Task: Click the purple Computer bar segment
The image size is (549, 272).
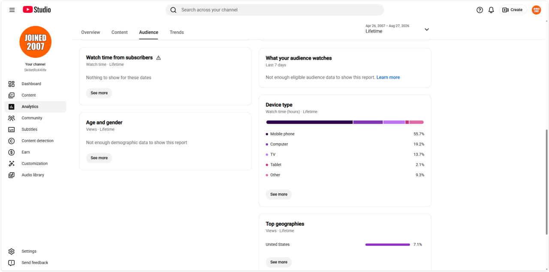Action: point(368,122)
